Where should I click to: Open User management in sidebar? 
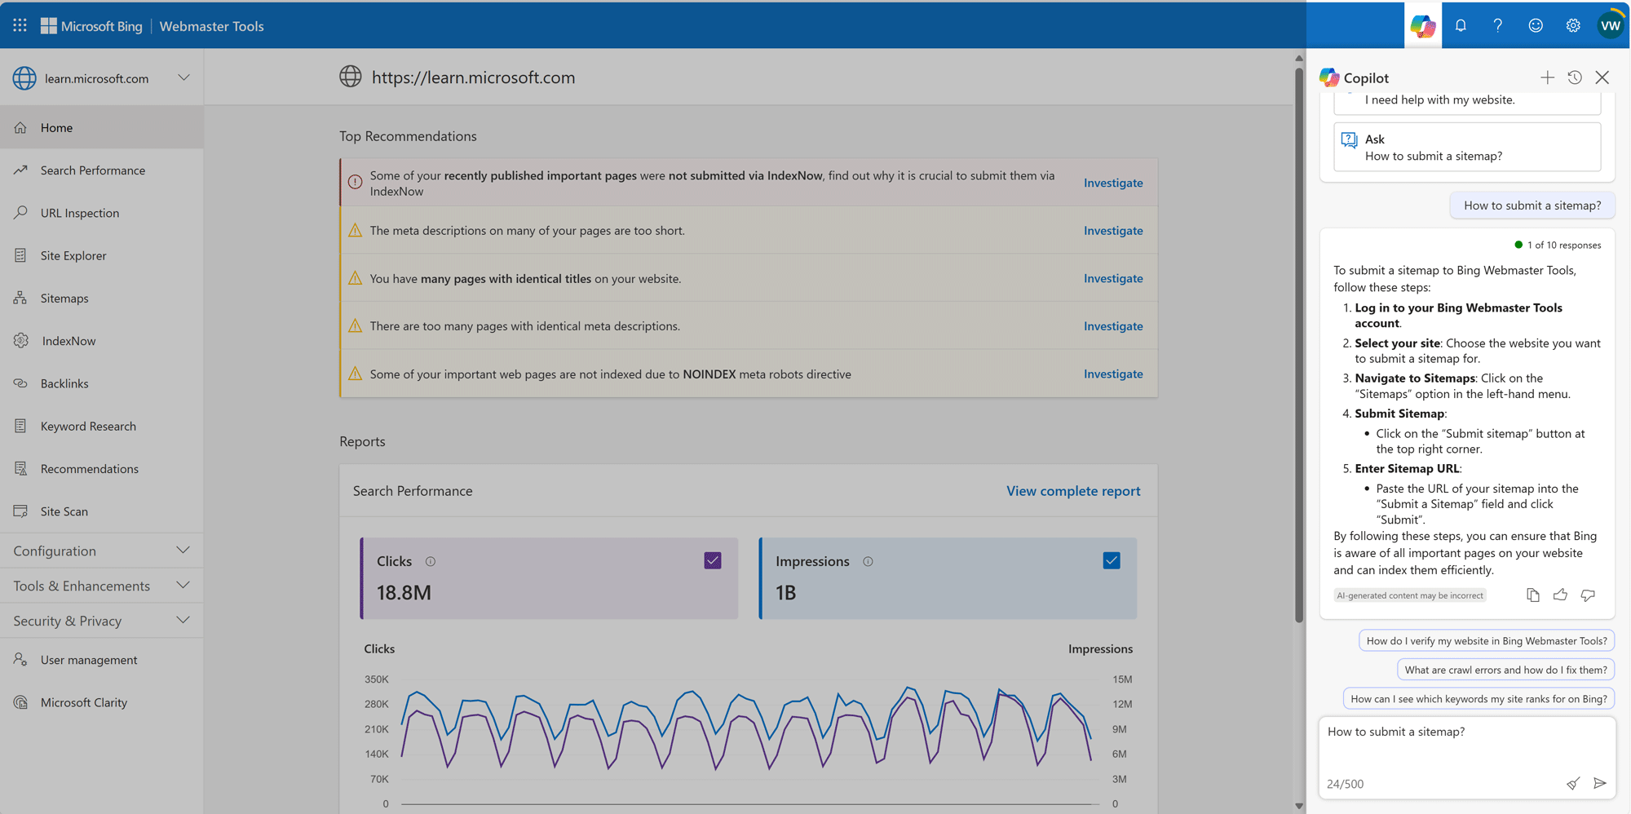coord(101,660)
